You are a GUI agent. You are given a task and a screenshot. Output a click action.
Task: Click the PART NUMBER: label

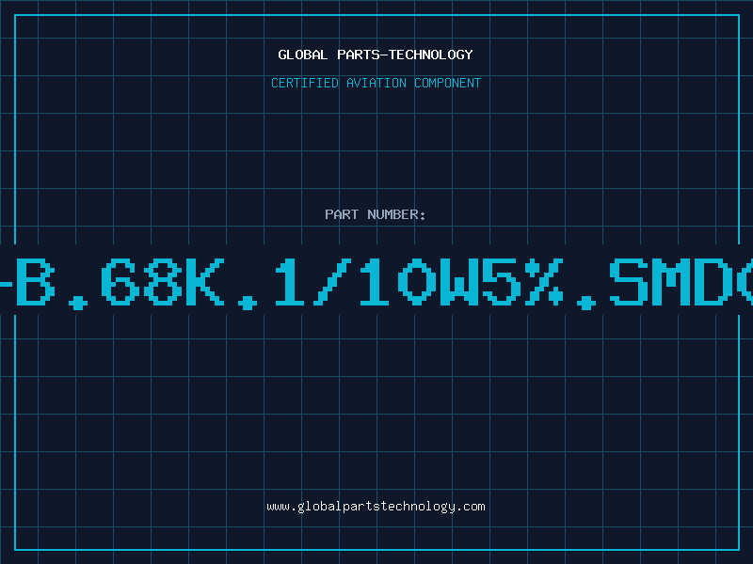click(x=376, y=214)
